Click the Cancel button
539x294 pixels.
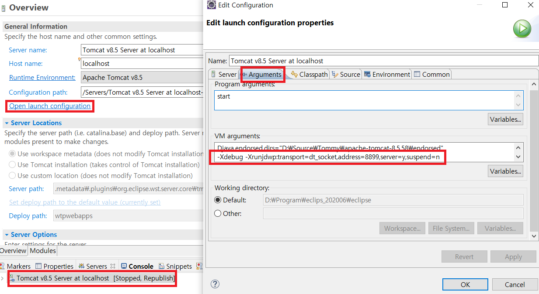tap(515, 284)
